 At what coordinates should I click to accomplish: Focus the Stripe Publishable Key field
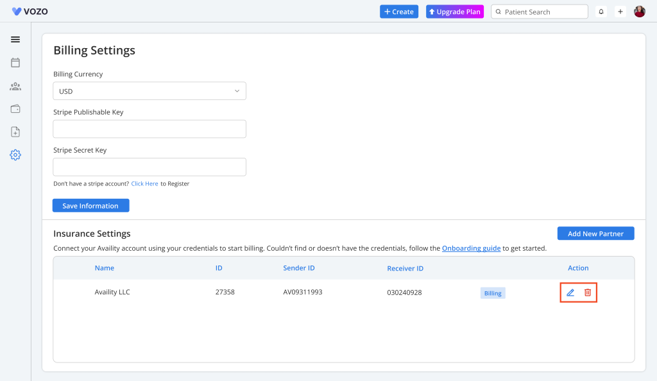tap(149, 129)
